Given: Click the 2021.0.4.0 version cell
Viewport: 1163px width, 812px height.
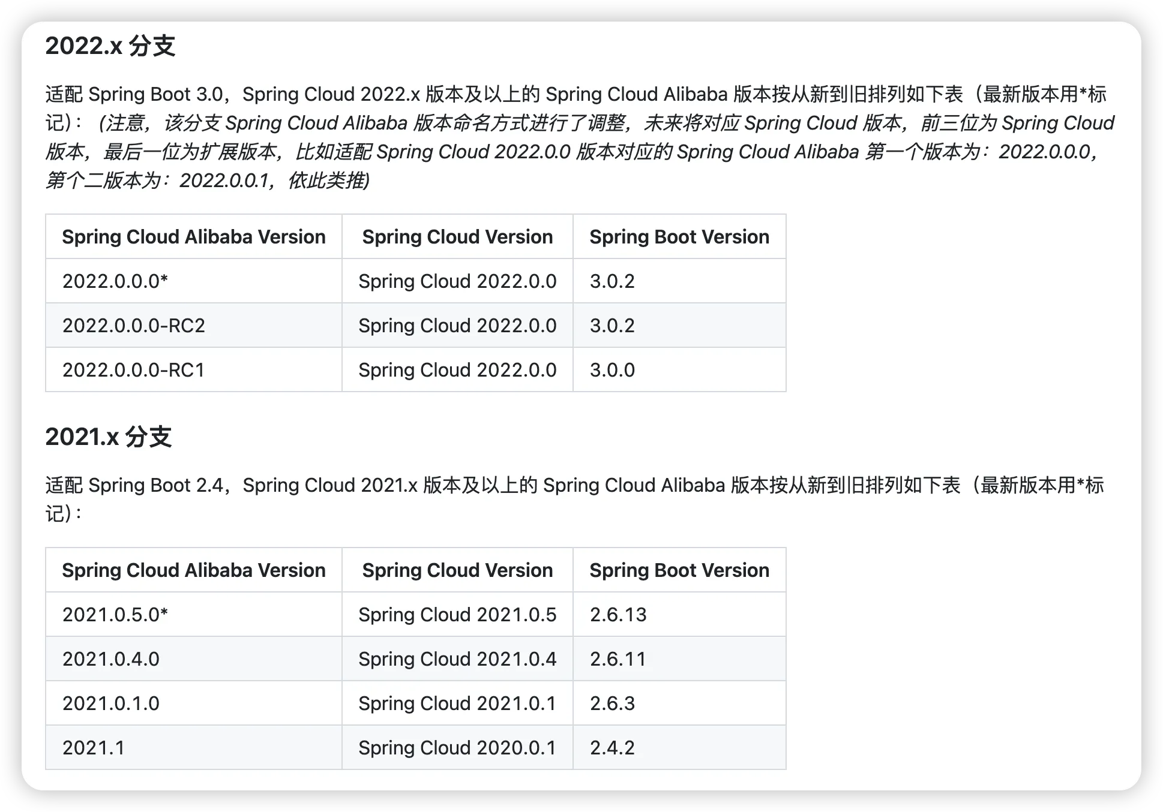Looking at the screenshot, I should [110, 659].
